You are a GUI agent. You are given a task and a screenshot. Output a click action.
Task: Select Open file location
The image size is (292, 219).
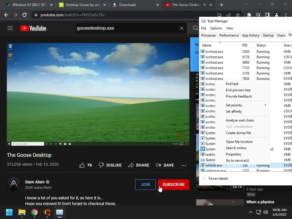239,142
